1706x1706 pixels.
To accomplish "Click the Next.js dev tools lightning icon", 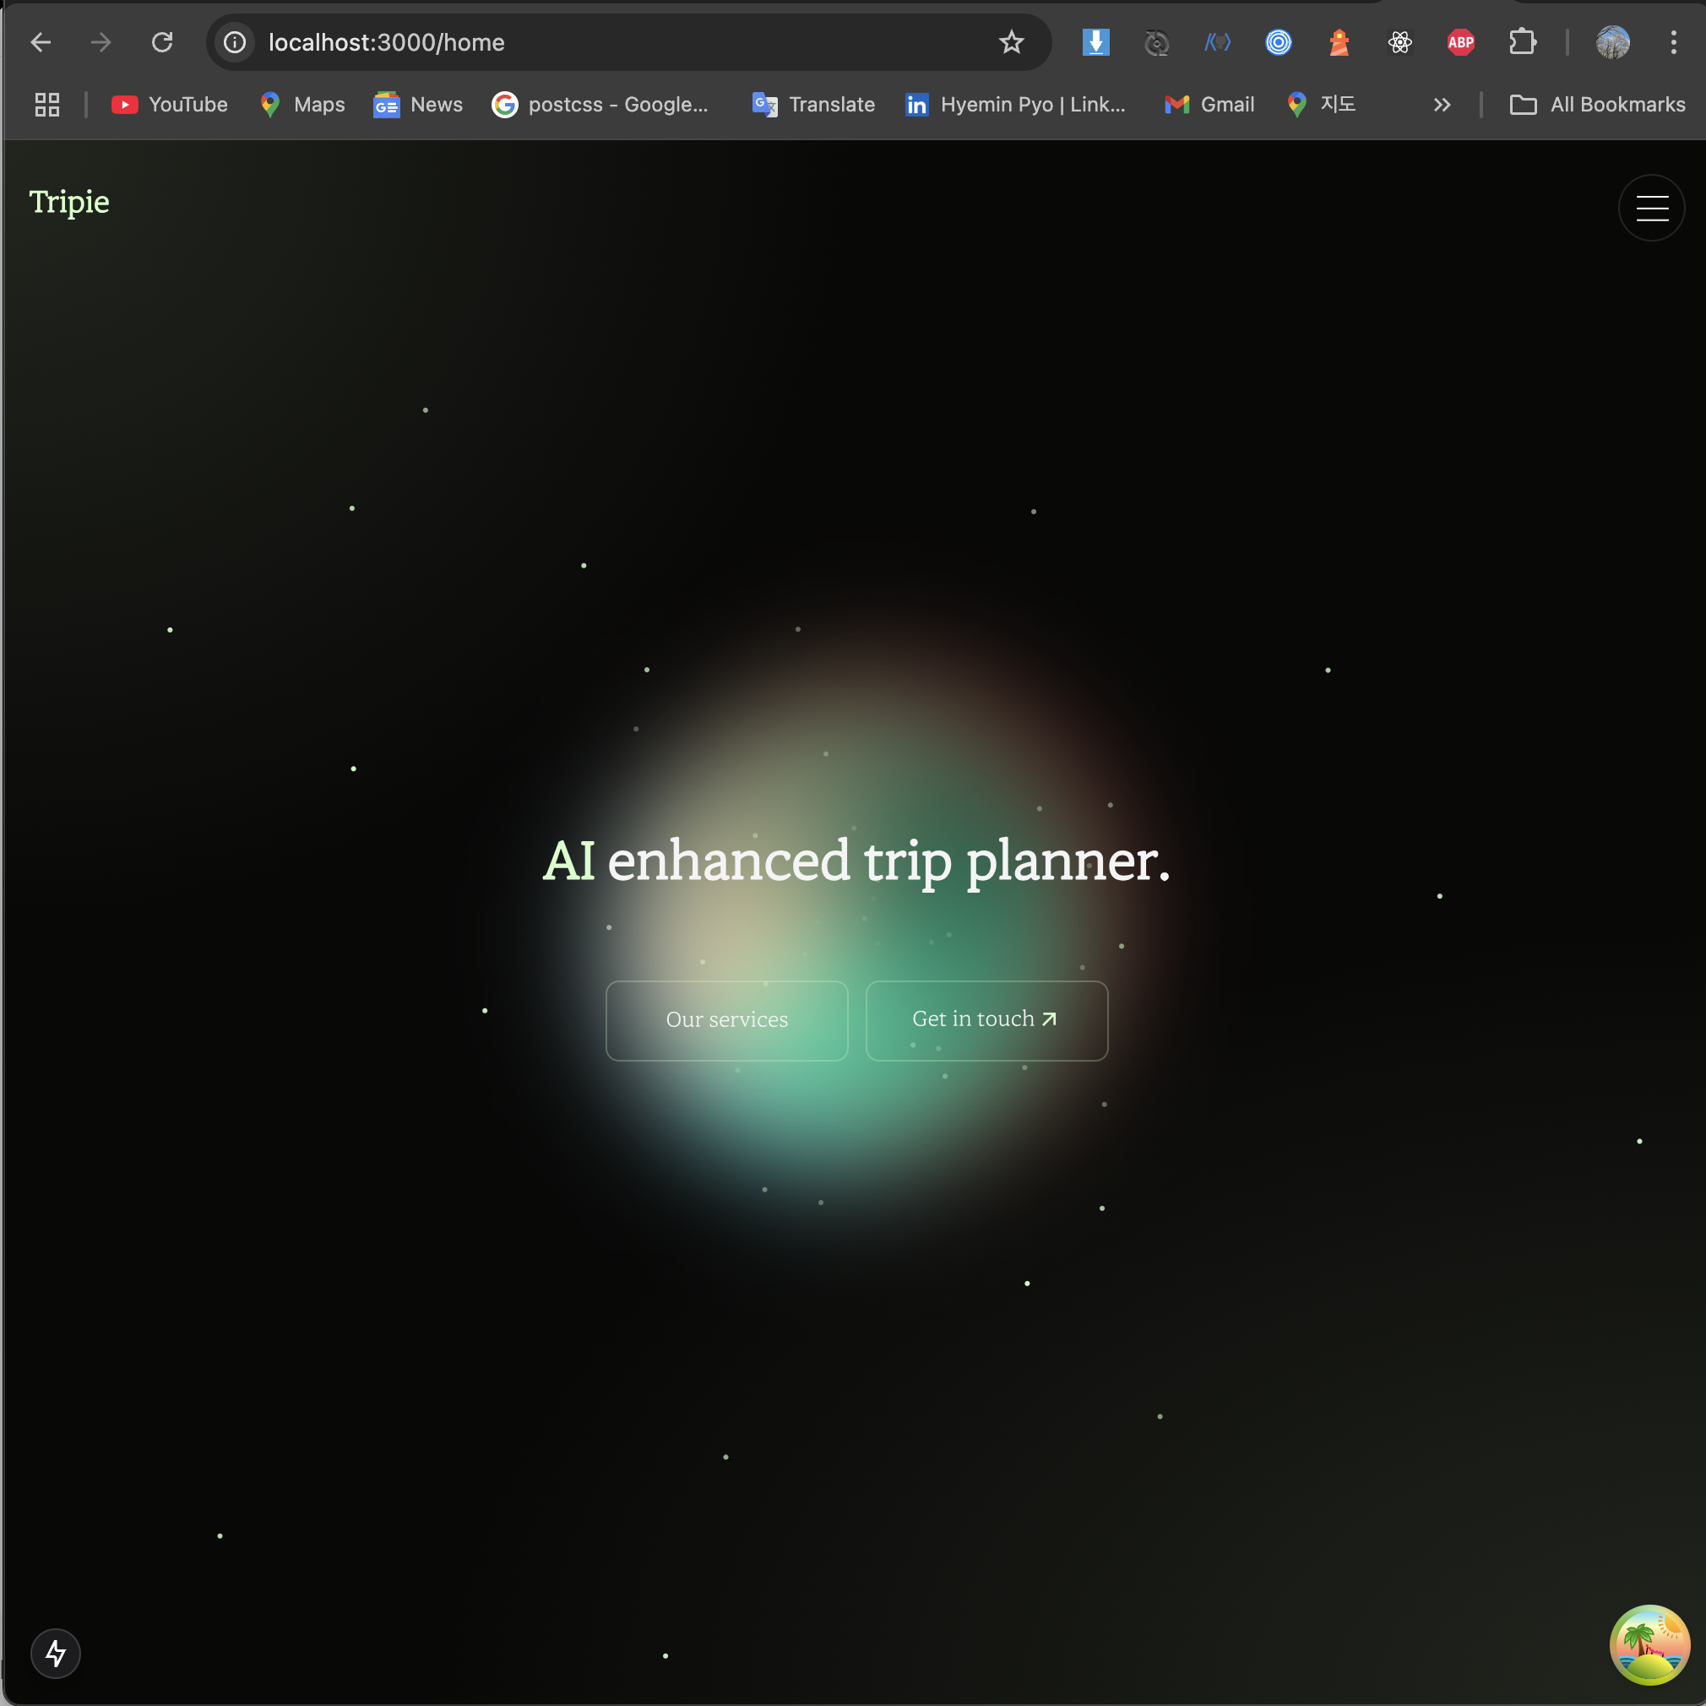I will [56, 1653].
